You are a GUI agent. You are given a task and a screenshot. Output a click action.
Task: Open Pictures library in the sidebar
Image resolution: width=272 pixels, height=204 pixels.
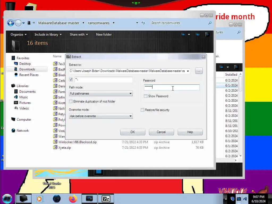pos(25,103)
